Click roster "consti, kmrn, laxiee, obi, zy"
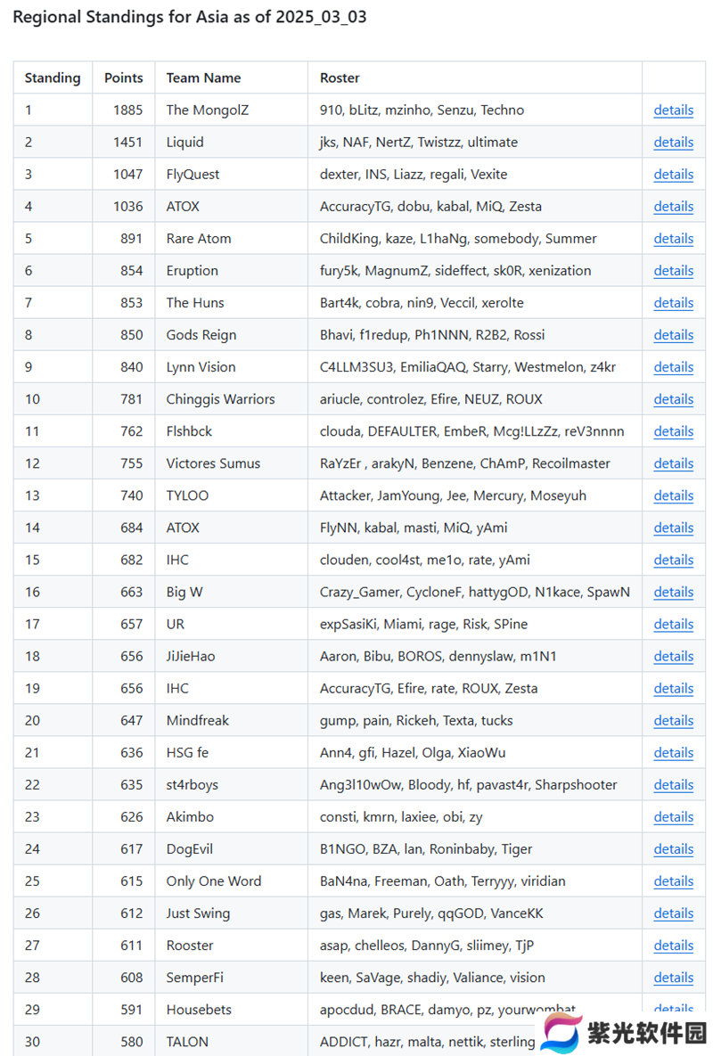 [x=400, y=817]
